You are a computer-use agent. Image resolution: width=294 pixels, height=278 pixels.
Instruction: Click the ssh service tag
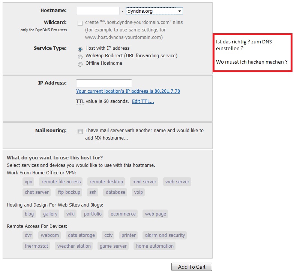pos(93,192)
